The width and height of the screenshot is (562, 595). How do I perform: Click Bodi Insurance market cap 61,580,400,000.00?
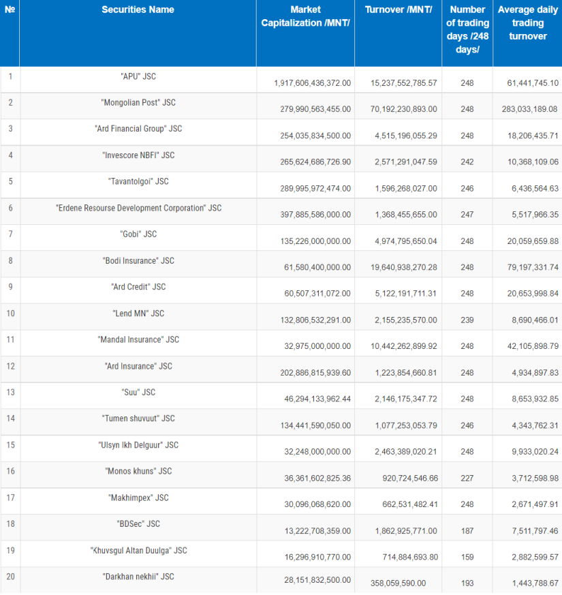[317, 268]
